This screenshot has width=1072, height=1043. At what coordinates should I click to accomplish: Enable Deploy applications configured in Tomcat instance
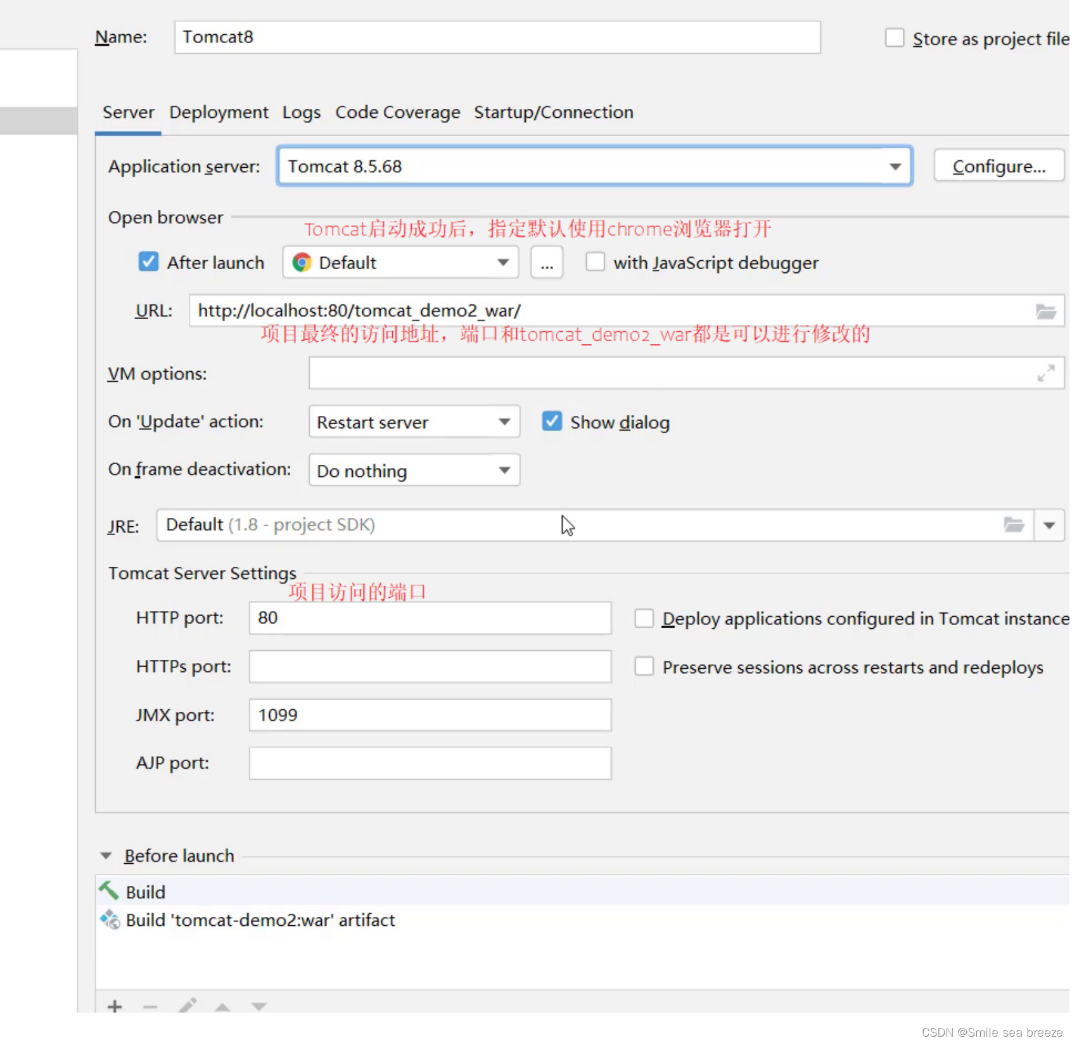coord(646,620)
